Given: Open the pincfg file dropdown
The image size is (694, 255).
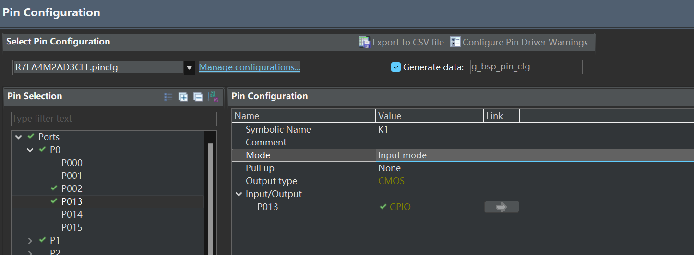Looking at the screenshot, I should tap(189, 67).
